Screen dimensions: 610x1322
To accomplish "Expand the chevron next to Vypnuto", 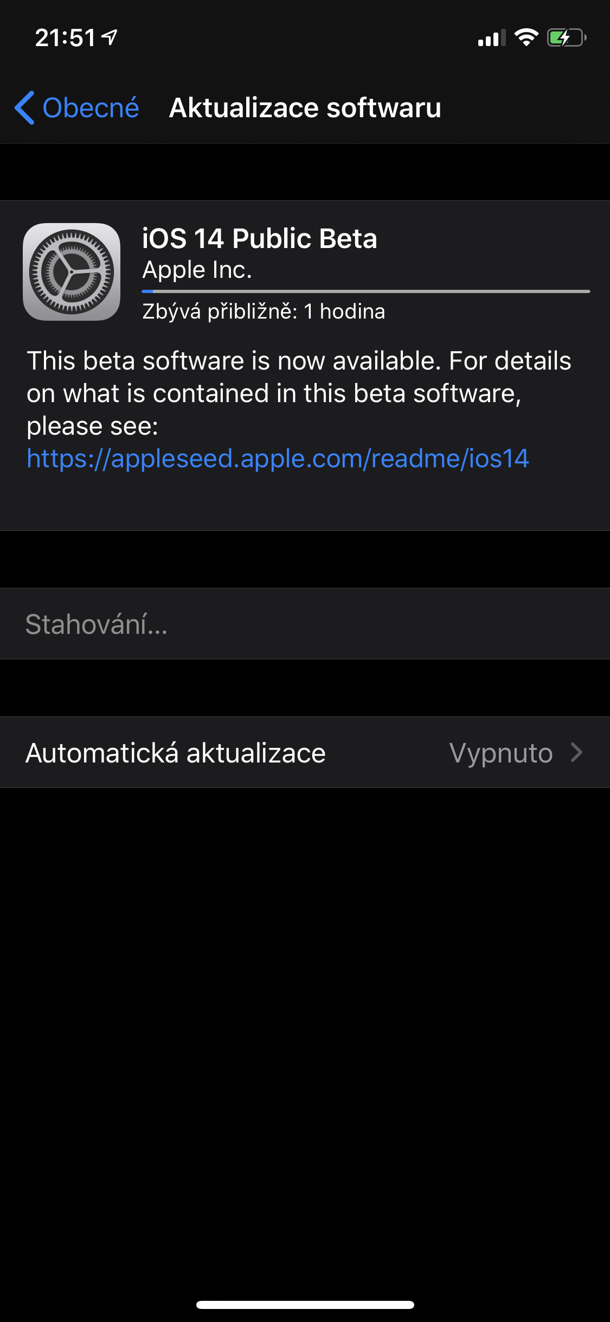I will [577, 753].
